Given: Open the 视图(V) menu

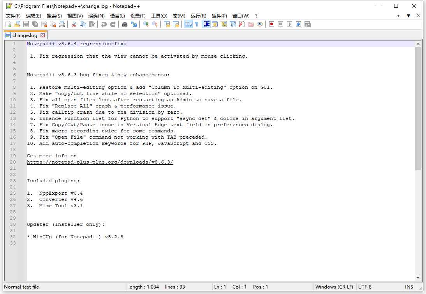Looking at the screenshot, I should 75,16.
